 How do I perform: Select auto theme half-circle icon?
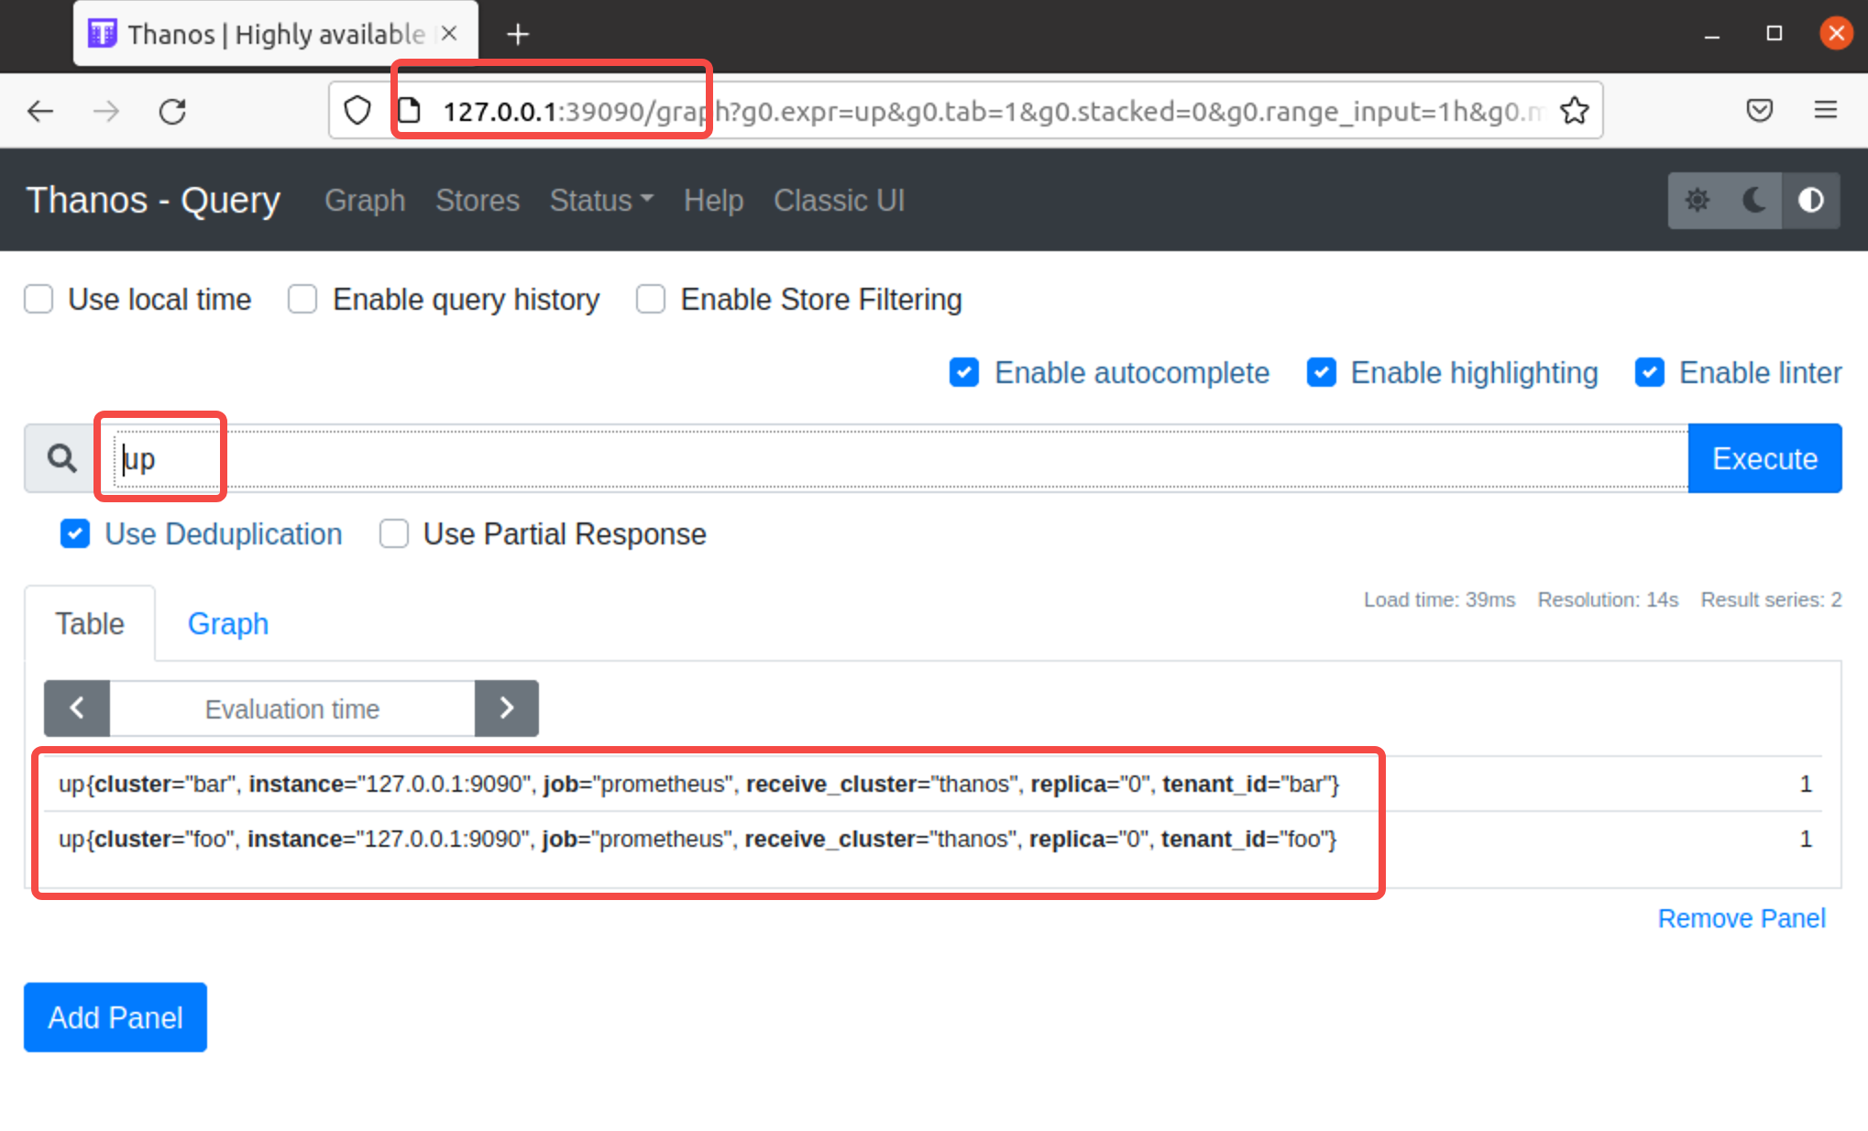pos(1810,200)
